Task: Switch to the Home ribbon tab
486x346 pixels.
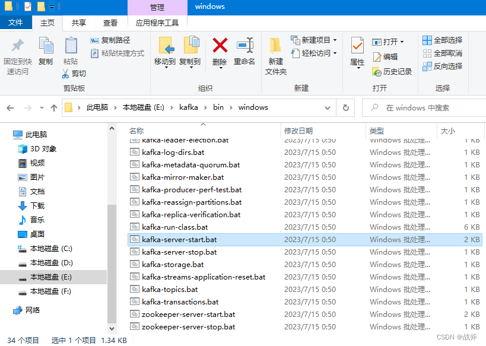Action: click(47, 23)
